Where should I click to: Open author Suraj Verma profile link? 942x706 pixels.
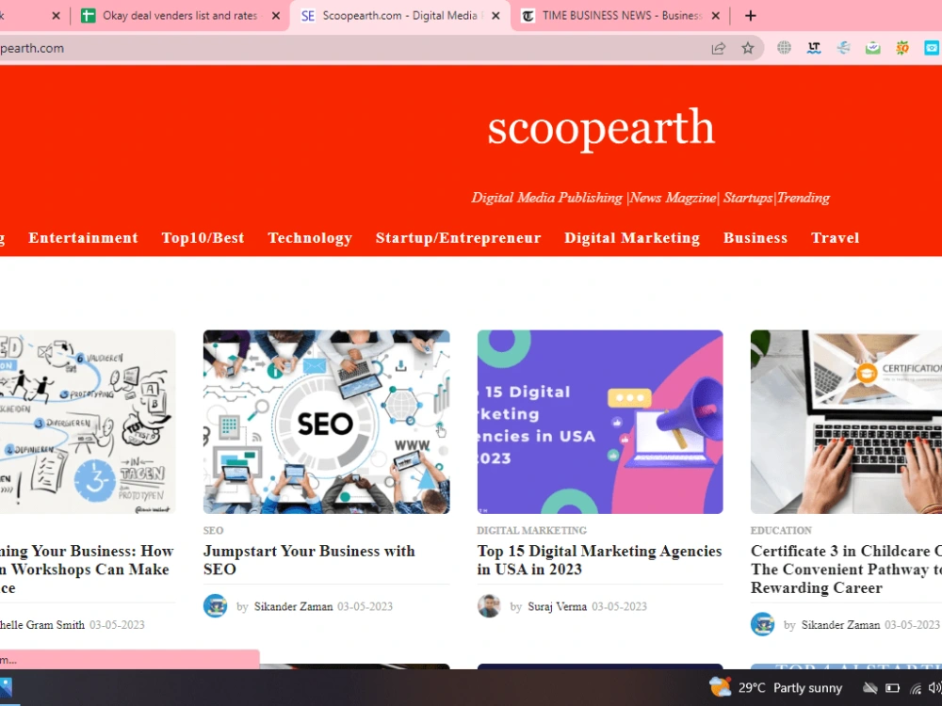557,607
